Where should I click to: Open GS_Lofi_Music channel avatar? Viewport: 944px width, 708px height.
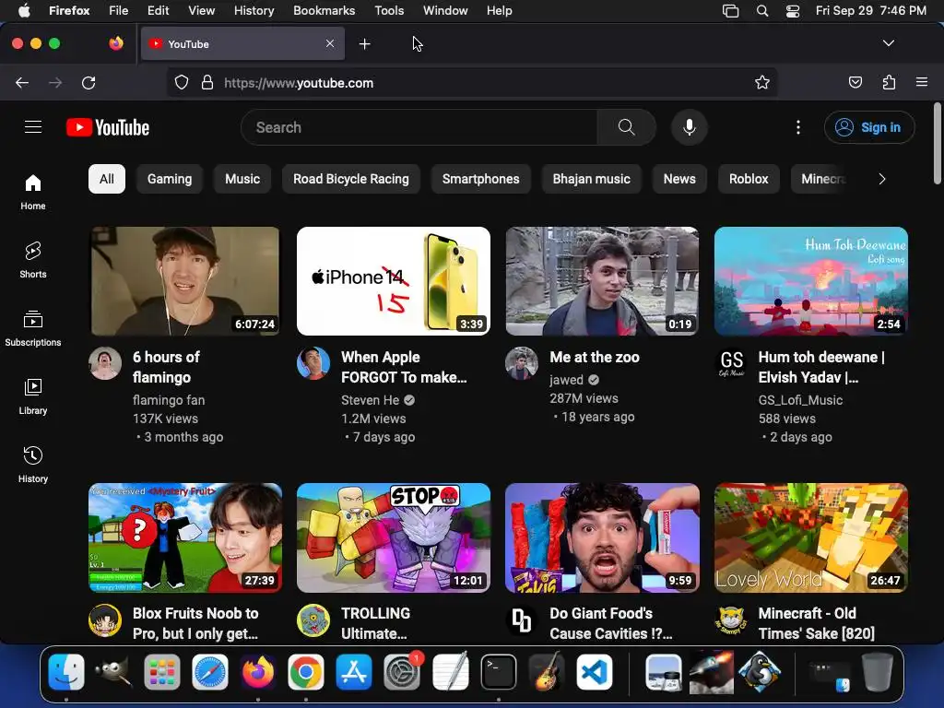(x=731, y=363)
